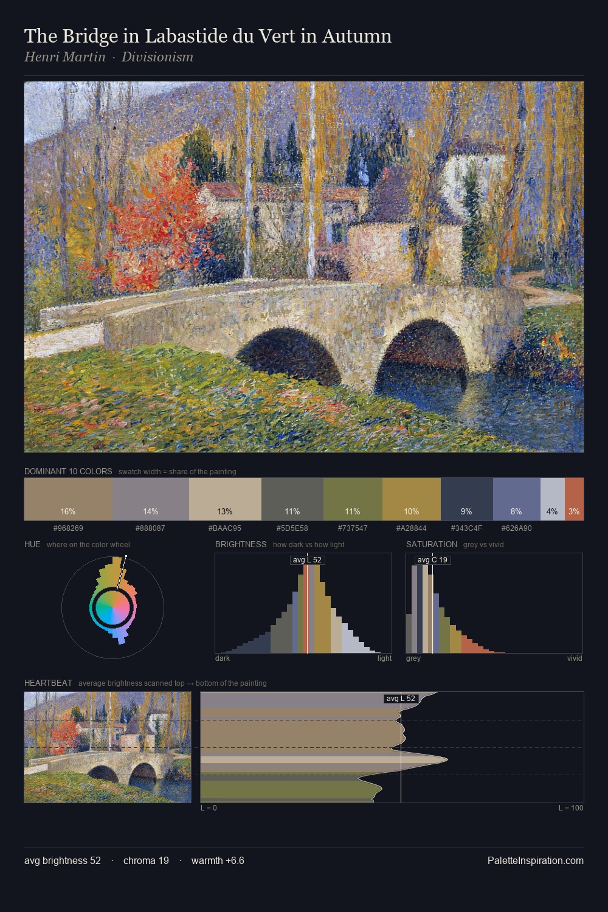Click the HEARTBEAT section heading
This screenshot has height=912, width=608.
coord(48,683)
